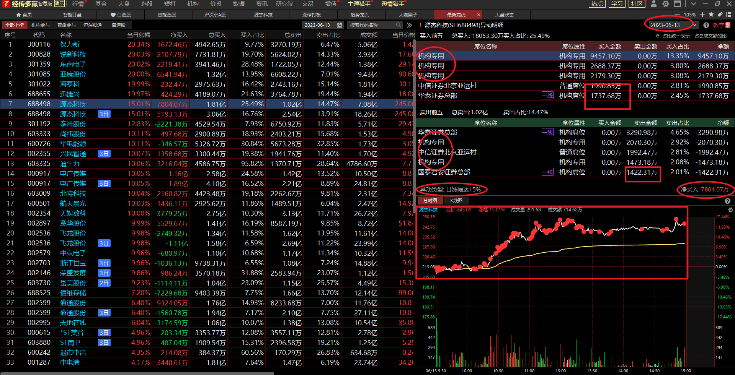Click 一线 tag on 国泰君安证券总部 row
The height and width of the screenshot is (375, 735).
pyautogui.click(x=547, y=172)
